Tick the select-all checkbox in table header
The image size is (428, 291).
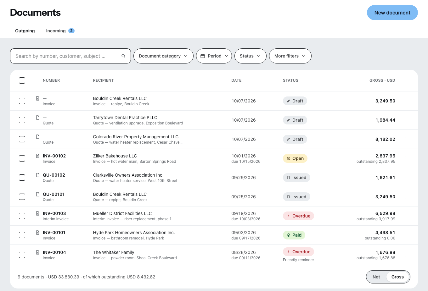pyautogui.click(x=22, y=80)
